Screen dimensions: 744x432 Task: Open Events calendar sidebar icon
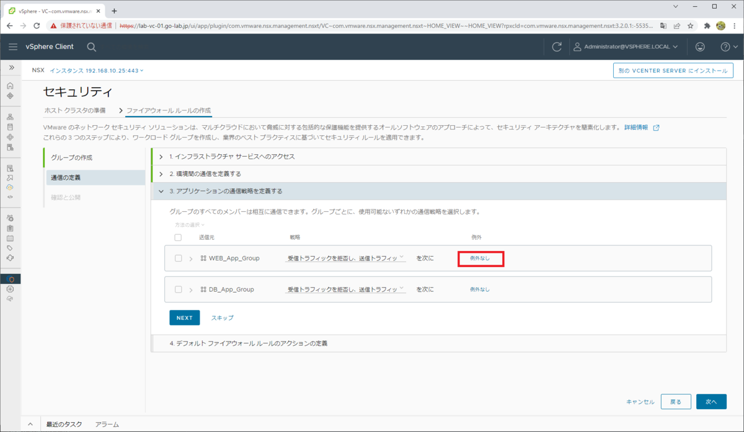pyautogui.click(x=10, y=238)
